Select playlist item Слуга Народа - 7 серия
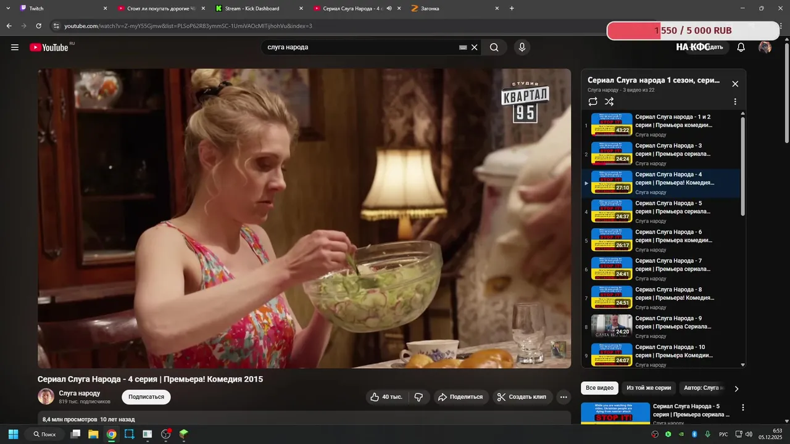The image size is (790, 444). pos(661,269)
